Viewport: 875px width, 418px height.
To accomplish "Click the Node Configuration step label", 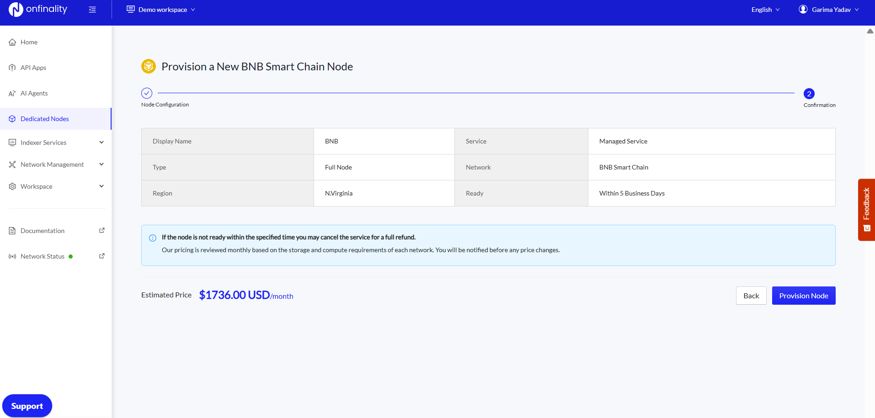I will (165, 105).
